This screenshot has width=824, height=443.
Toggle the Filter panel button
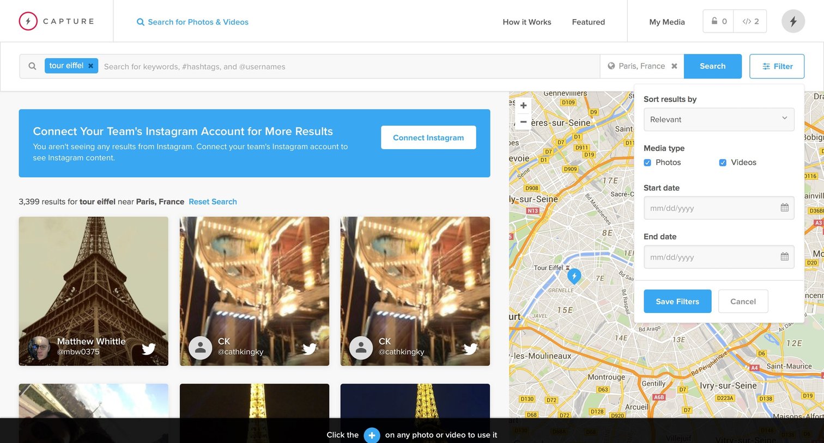[777, 66]
